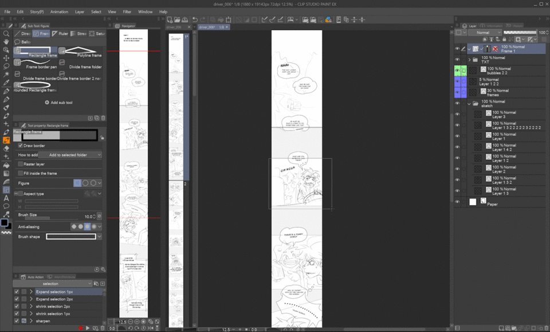This screenshot has width=550, height=332.
Task: Click Add sub tool
Action: point(59,103)
